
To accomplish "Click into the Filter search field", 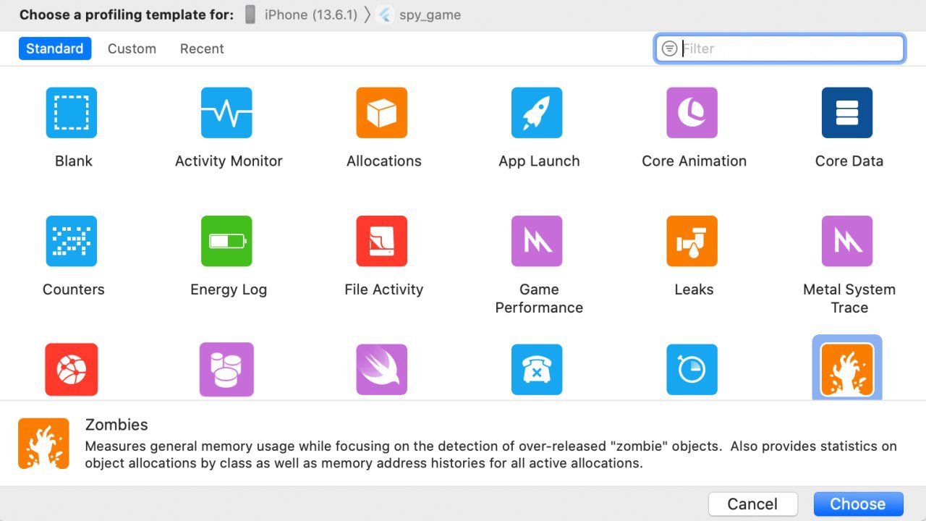I will [780, 48].
